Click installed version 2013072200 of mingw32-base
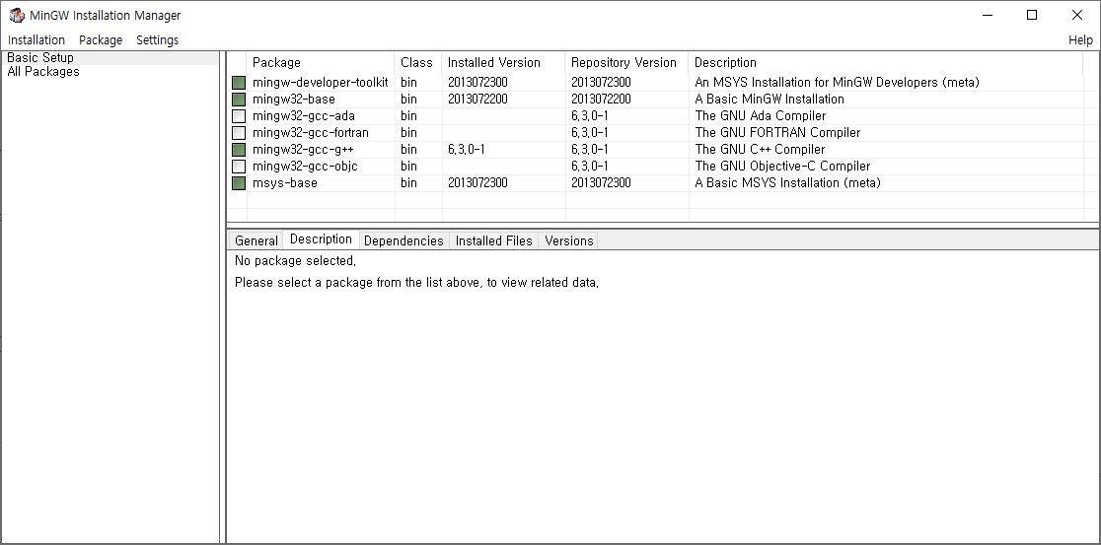This screenshot has height=545, width=1101. point(477,100)
